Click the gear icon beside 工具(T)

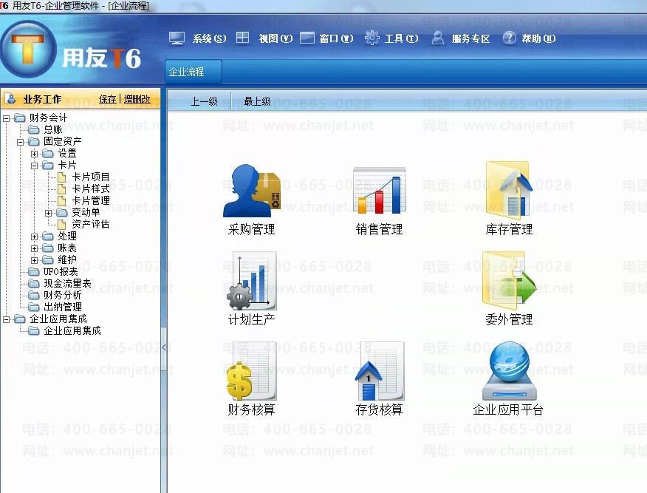click(372, 38)
